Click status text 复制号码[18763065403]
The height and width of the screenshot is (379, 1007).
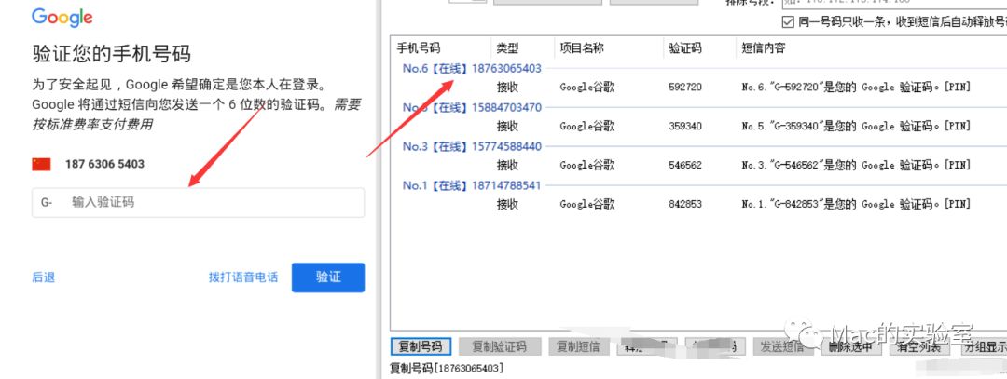[x=447, y=369]
